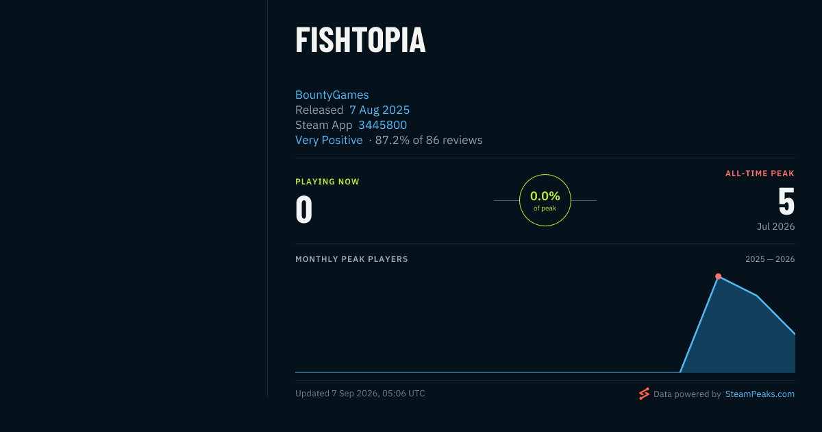The height and width of the screenshot is (432, 822).
Task: Click the FISHTOPIA title heading
Action: coord(360,41)
